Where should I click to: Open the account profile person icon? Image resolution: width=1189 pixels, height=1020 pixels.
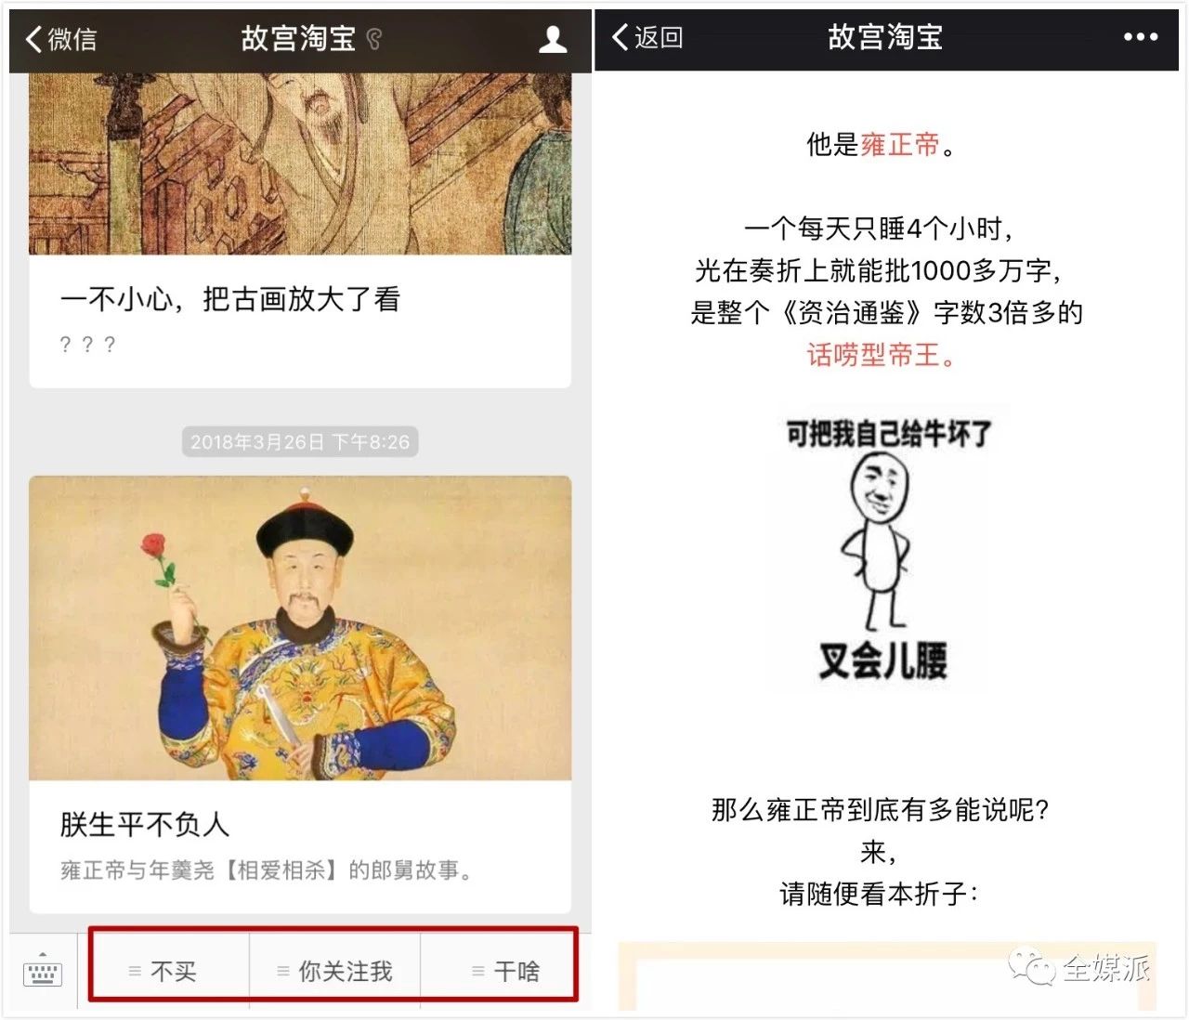pos(553,39)
